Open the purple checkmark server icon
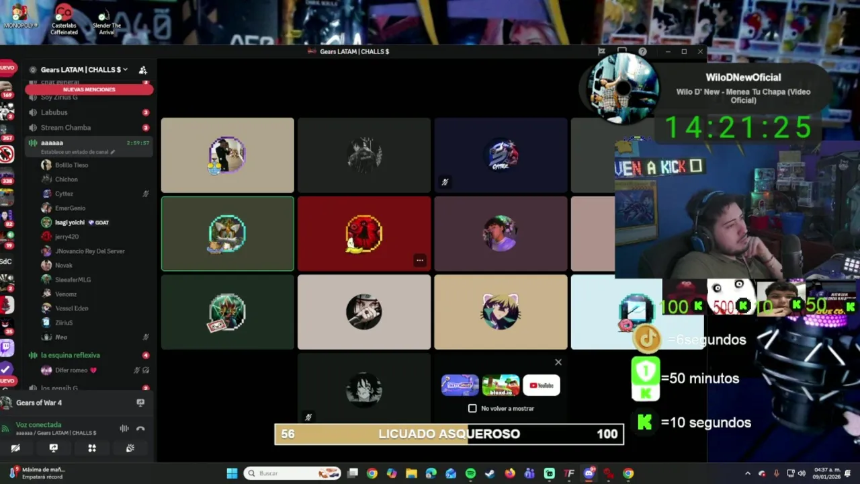The image size is (860, 484). pyautogui.click(x=6, y=369)
